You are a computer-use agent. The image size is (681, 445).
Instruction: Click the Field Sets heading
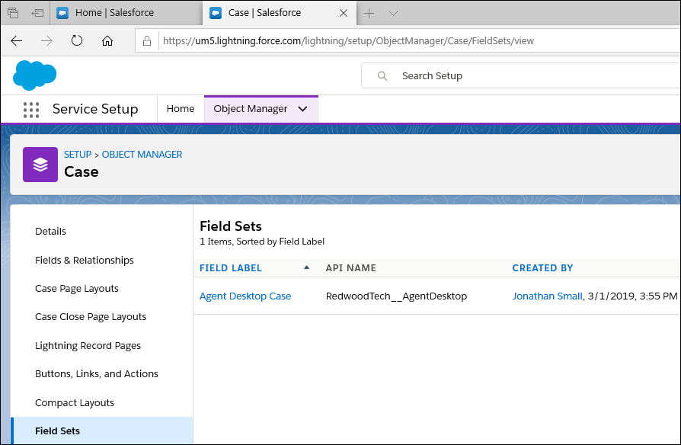coord(231,226)
